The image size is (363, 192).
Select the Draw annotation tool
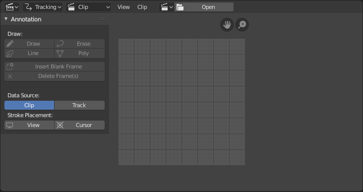coord(29,44)
